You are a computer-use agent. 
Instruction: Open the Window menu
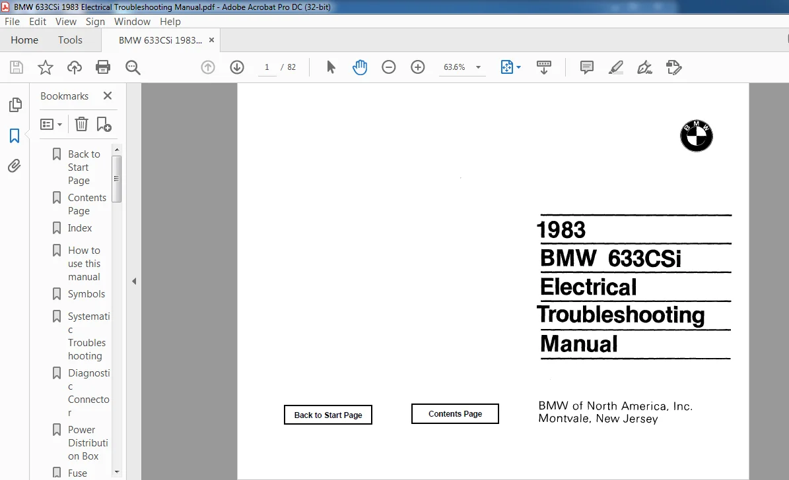coord(132,22)
